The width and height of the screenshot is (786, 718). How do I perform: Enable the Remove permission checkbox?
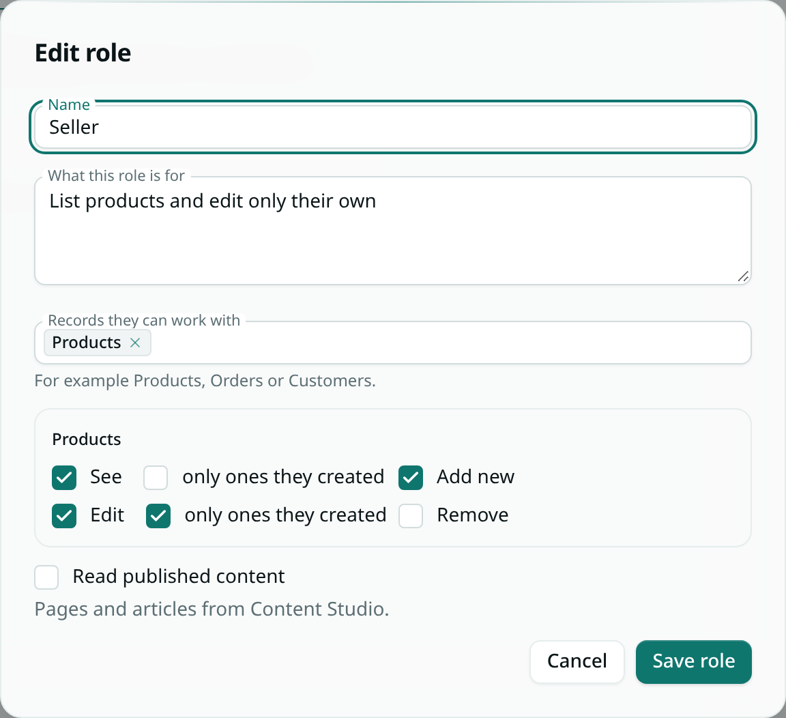point(411,516)
